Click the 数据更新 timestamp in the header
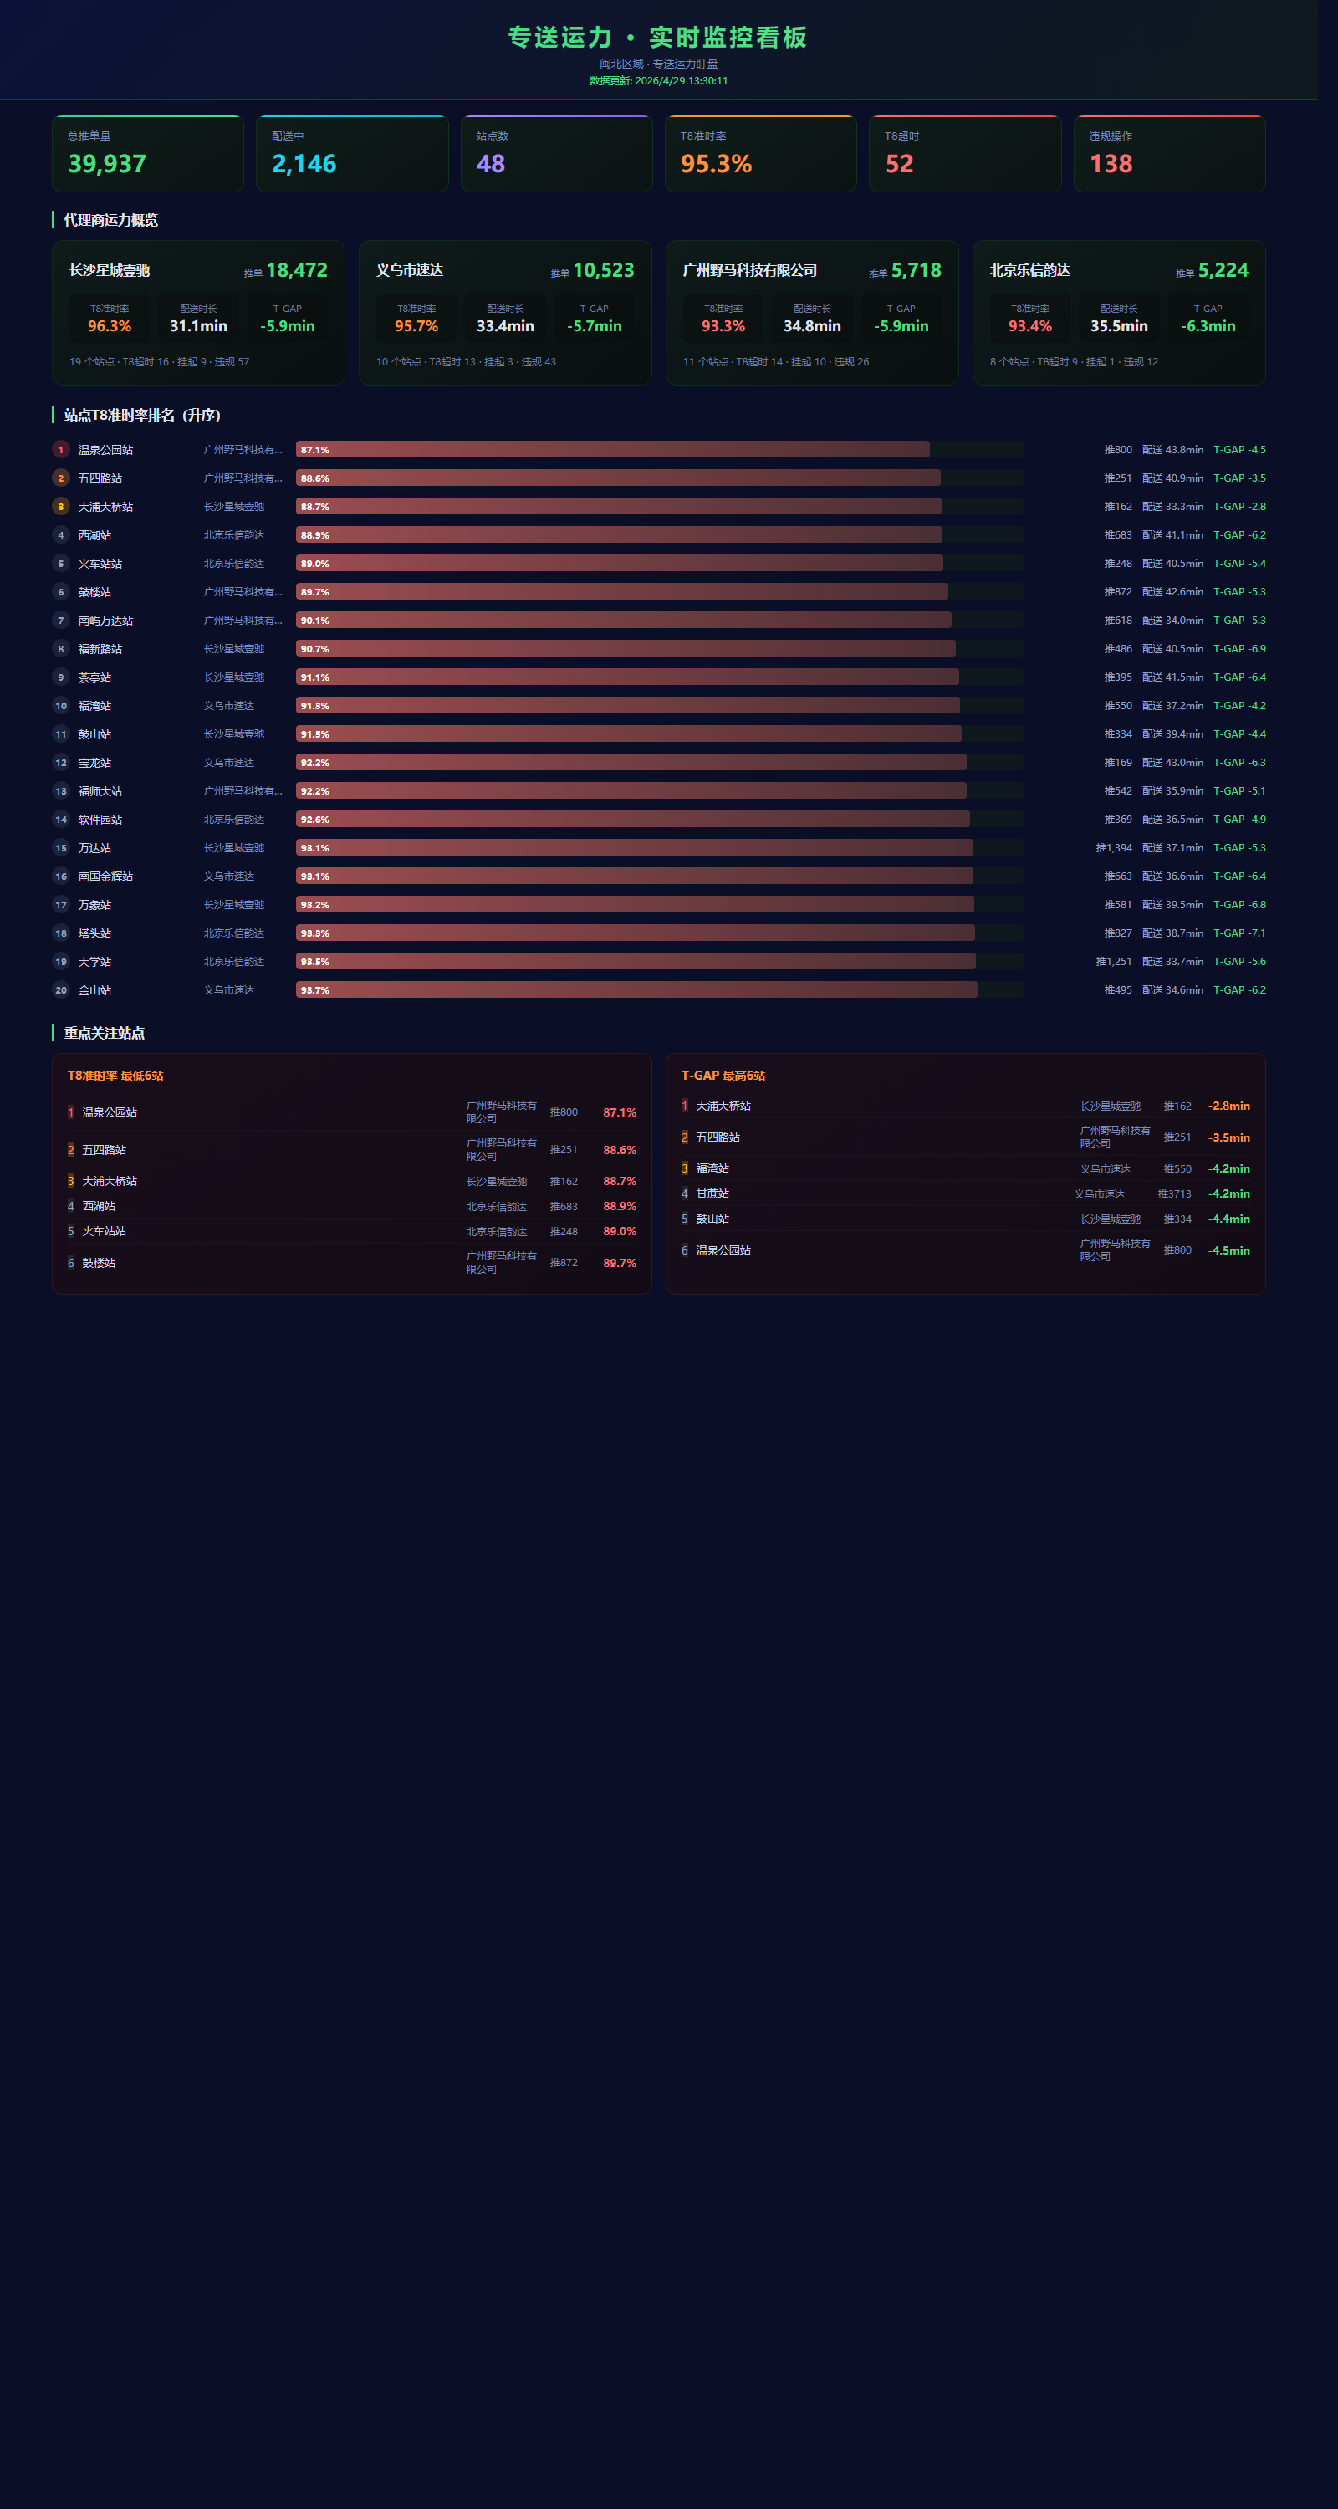The width and height of the screenshot is (1338, 2509). coord(658,81)
